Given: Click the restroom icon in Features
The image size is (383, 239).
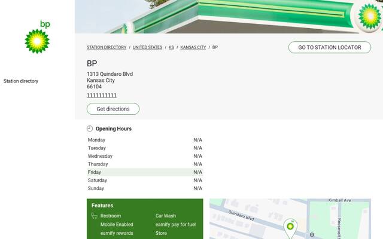Looking at the screenshot, I should point(95,216).
